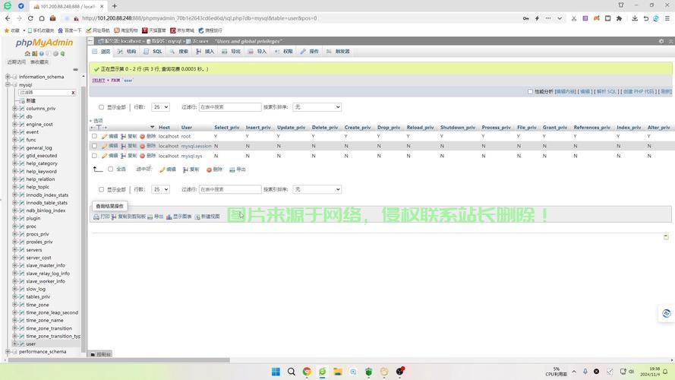Click the copy icon for root row
675x380 pixels.
click(x=124, y=136)
